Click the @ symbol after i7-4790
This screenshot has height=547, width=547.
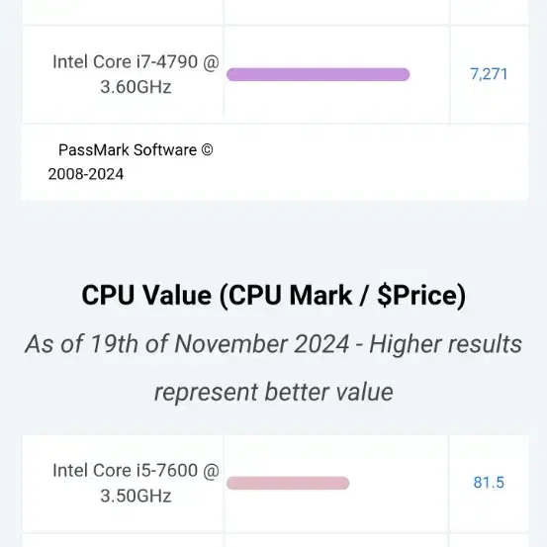point(211,62)
